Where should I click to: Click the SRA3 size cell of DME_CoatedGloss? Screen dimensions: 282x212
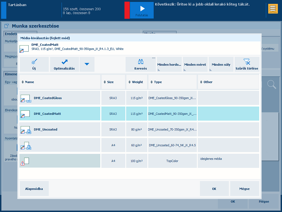(113, 98)
